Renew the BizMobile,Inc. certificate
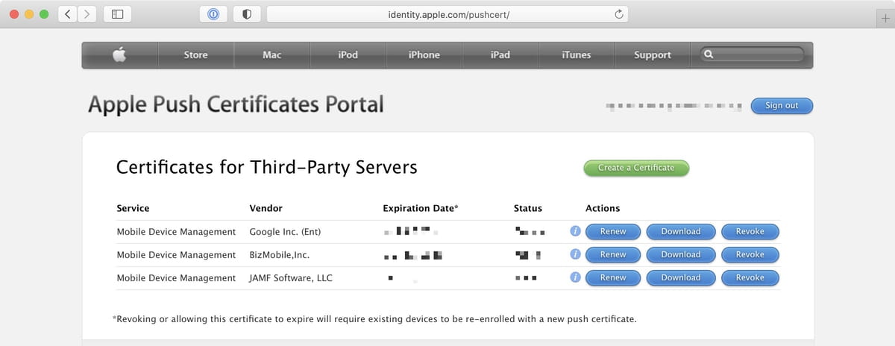895x346 pixels. (613, 254)
